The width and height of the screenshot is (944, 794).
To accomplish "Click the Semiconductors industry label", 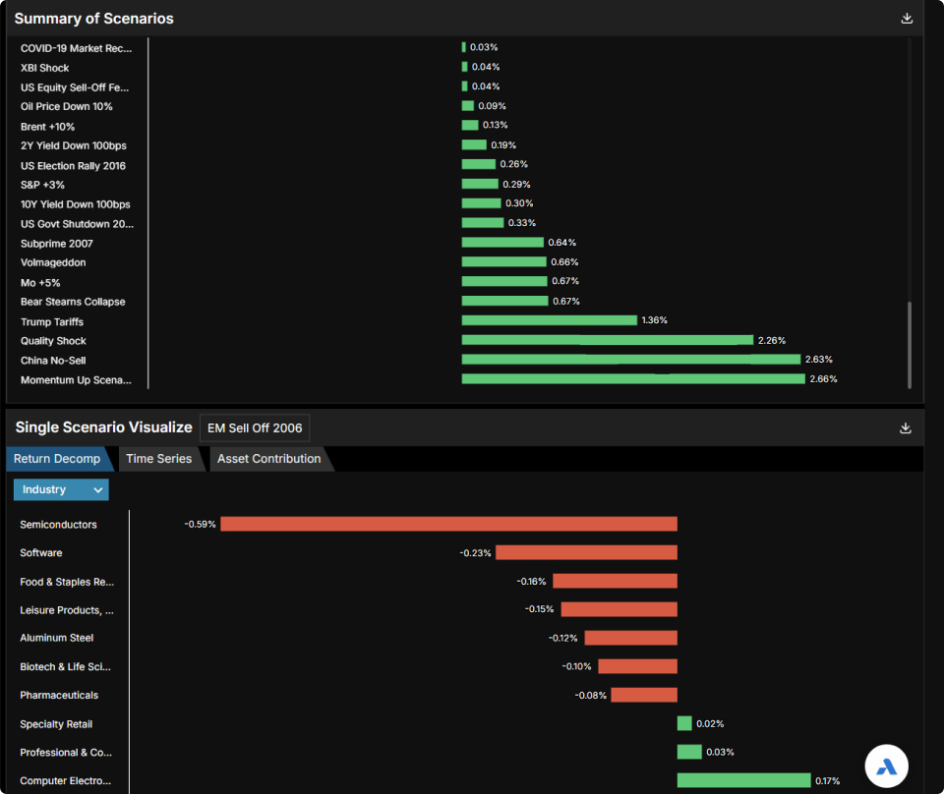I will click(x=58, y=525).
